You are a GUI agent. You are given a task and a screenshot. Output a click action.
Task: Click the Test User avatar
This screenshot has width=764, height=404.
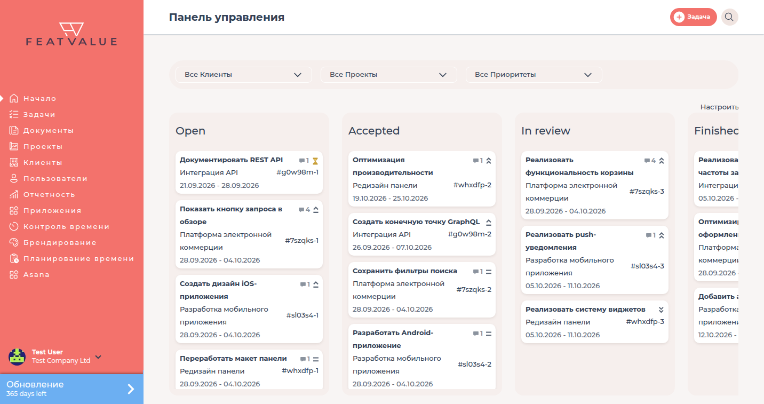17,357
